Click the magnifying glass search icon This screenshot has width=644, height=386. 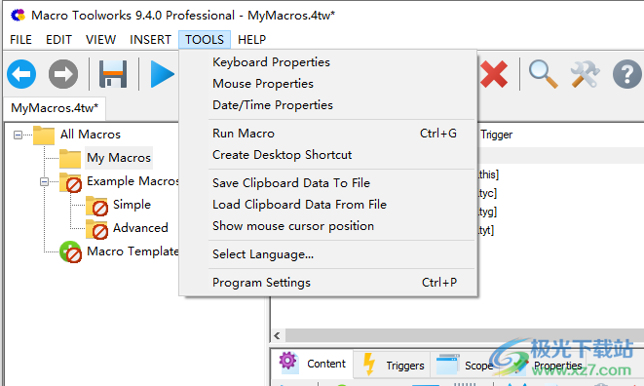tap(543, 74)
